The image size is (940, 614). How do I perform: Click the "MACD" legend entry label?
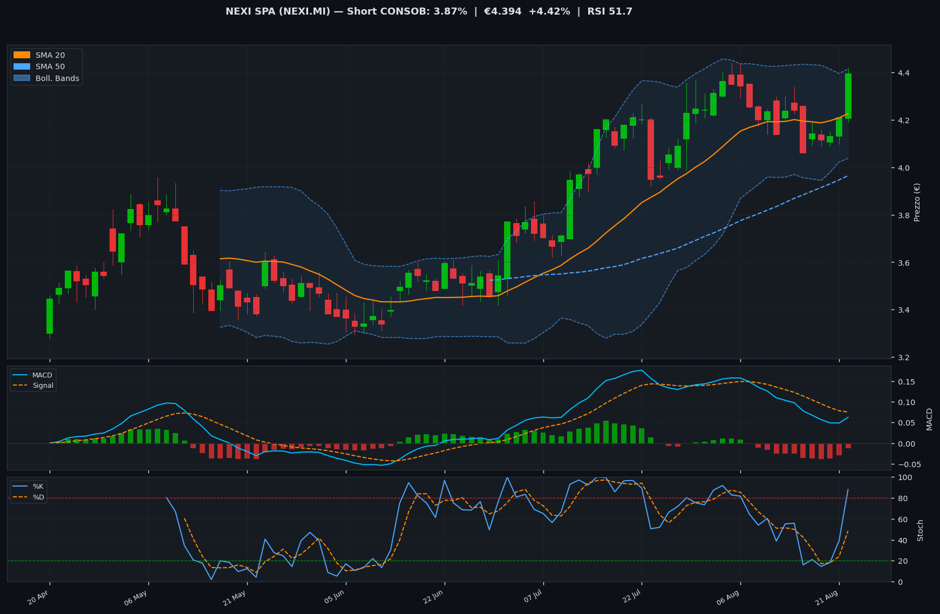42,375
